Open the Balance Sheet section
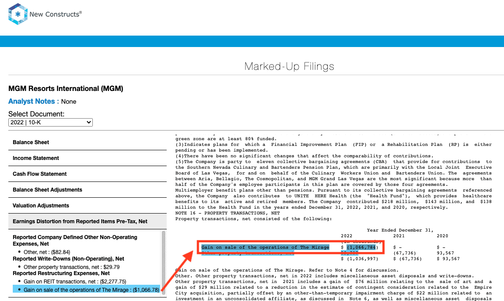Viewport: 504px width, 301px height. (88, 142)
